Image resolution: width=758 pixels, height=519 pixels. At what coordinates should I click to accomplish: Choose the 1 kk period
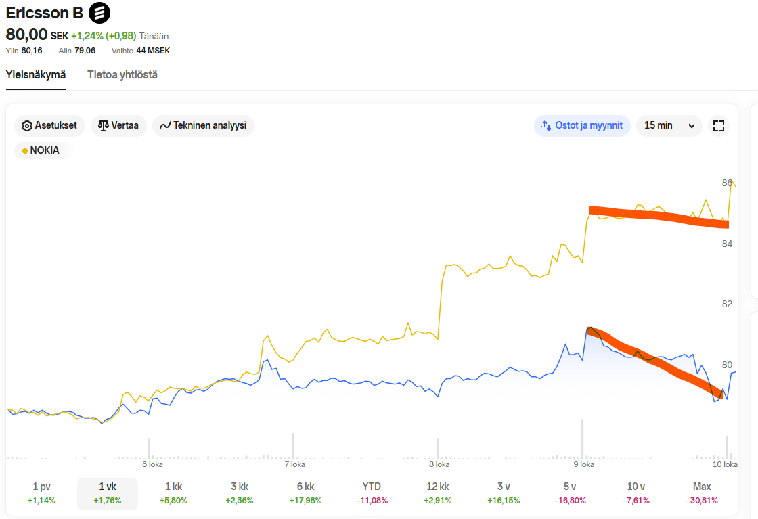pos(173,493)
